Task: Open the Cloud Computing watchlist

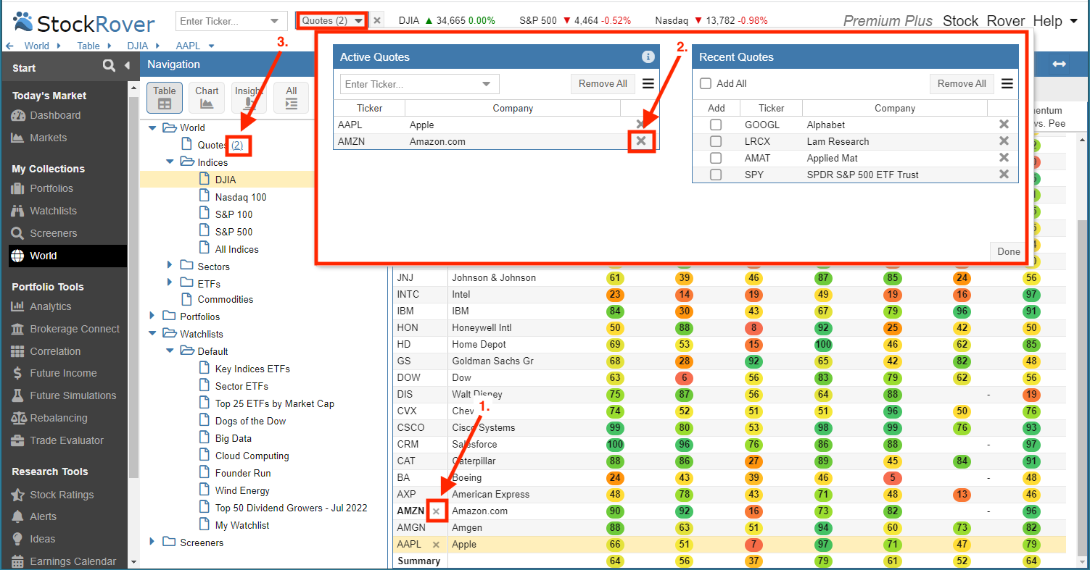Action: [x=252, y=456]
